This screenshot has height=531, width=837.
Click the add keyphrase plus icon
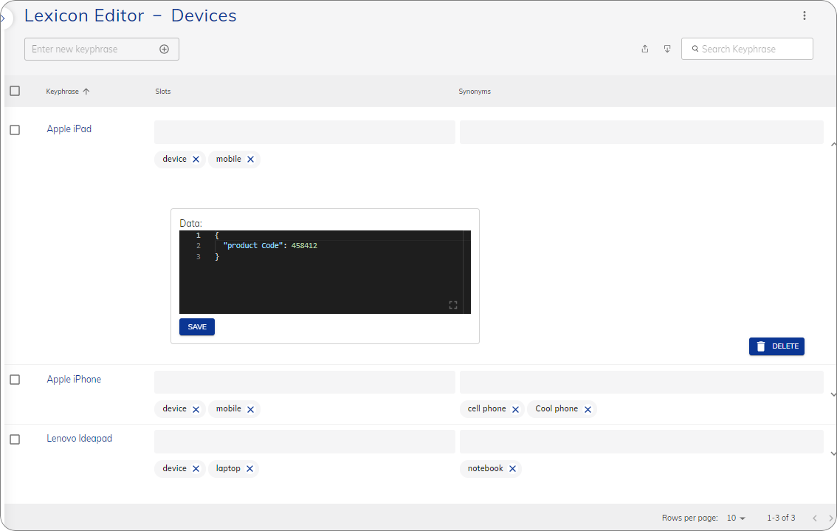coord(165,49)
